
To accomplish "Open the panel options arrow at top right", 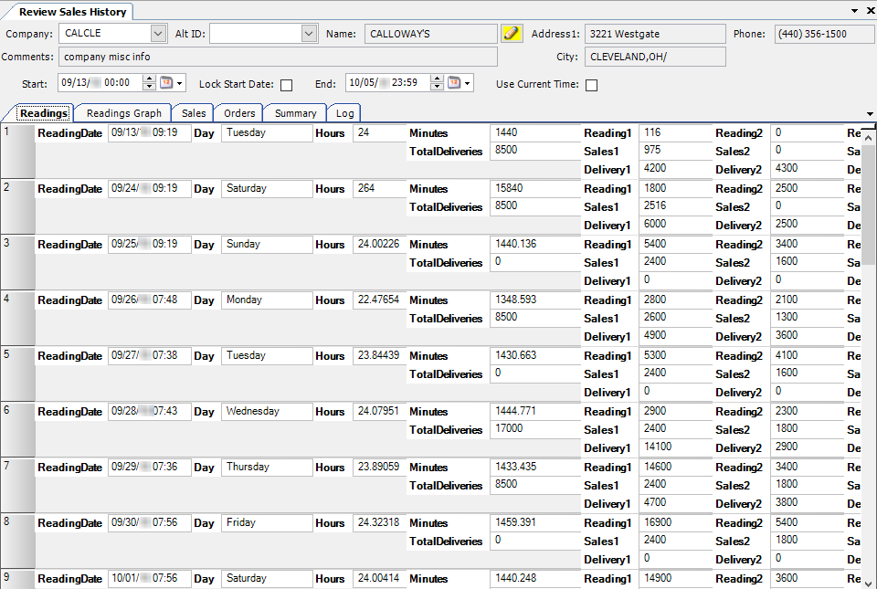I will click(854, 11).
